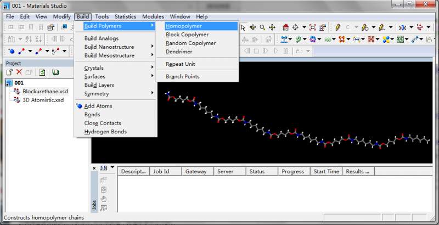Click the Gateway column header
The image size is (439, 225).
pyautogui.click(x=198, y=172)
